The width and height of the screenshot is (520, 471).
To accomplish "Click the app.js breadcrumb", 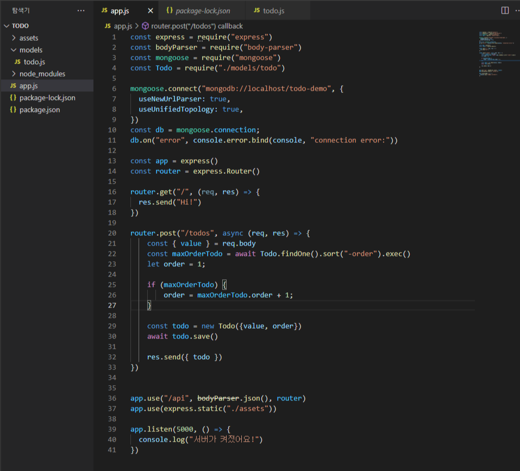I will (123, 25).
